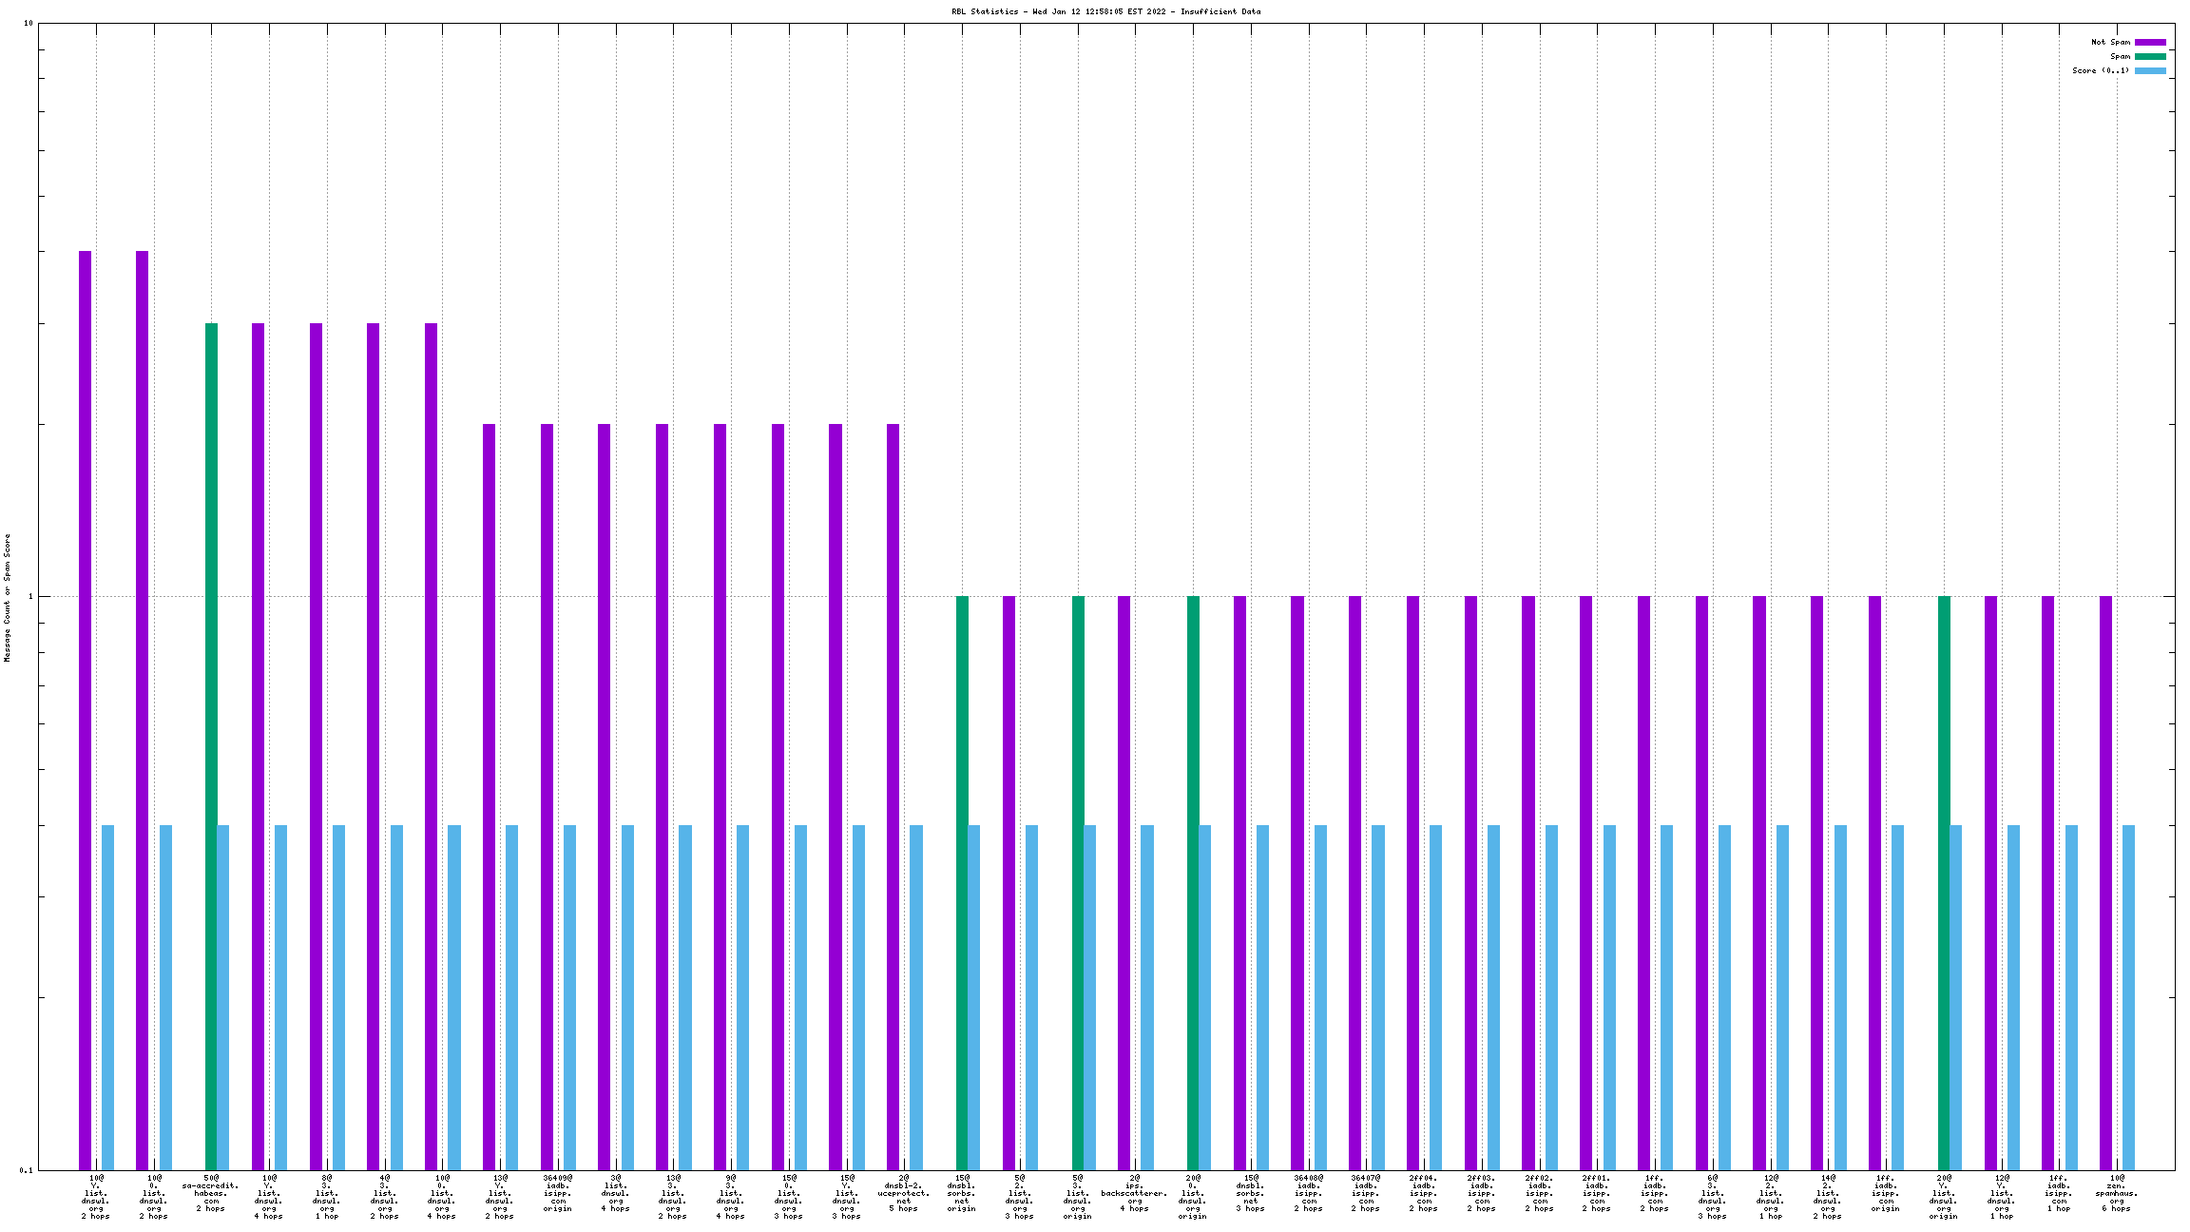Click the purple Not Spam legend swatch
Viewport: 2190px width, 1232px height.
point(2150,42)
